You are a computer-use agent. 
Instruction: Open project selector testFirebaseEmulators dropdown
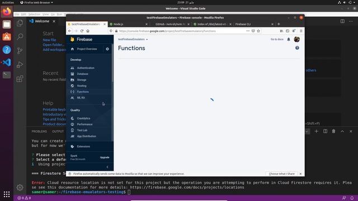[133, 39]
